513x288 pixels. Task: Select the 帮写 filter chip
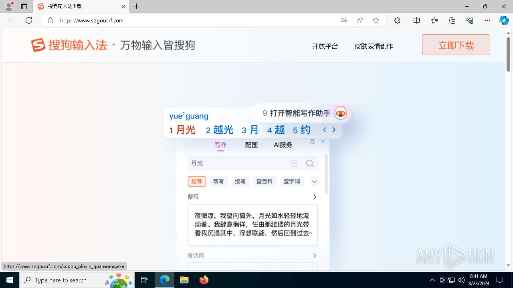pyautogui.click(x=218, y=181)
